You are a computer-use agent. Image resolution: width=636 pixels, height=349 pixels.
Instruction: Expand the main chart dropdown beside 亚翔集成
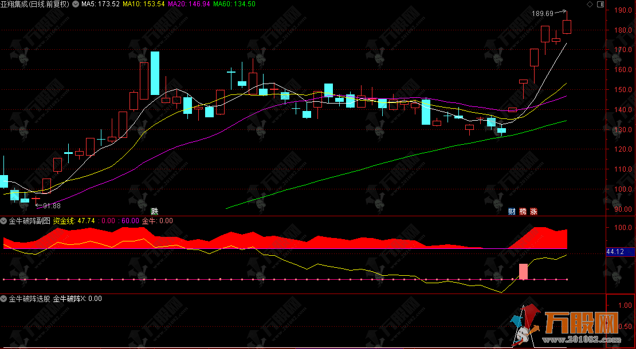click(x=76, y=4)
